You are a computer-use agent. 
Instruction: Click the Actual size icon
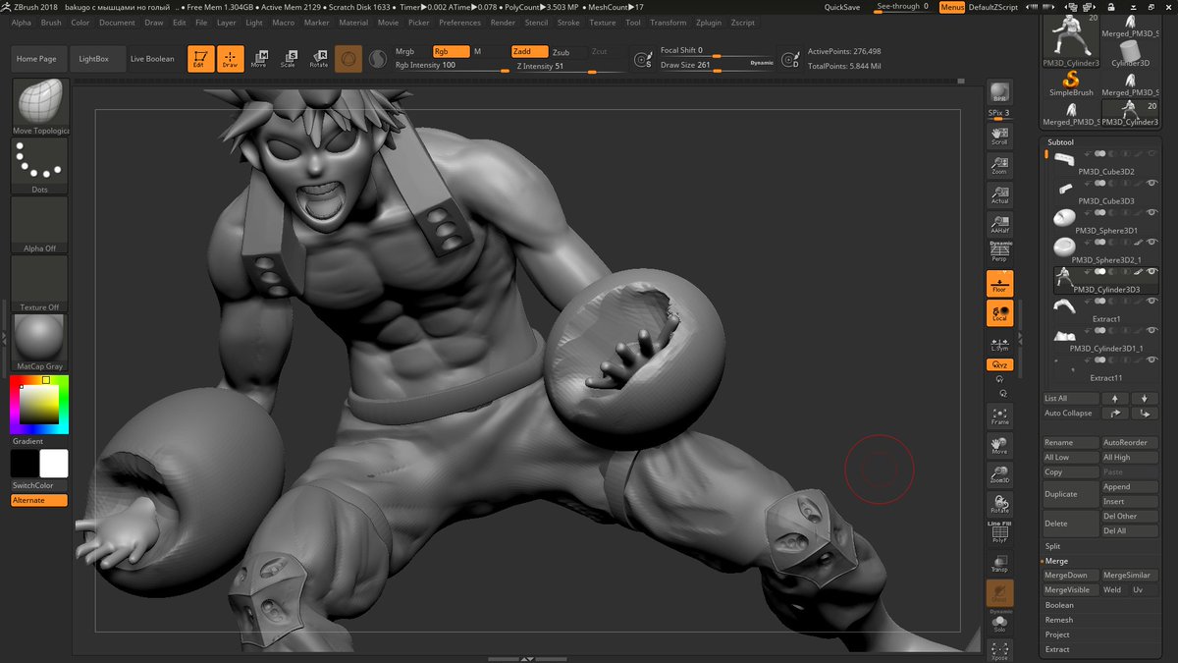point(999,194)
